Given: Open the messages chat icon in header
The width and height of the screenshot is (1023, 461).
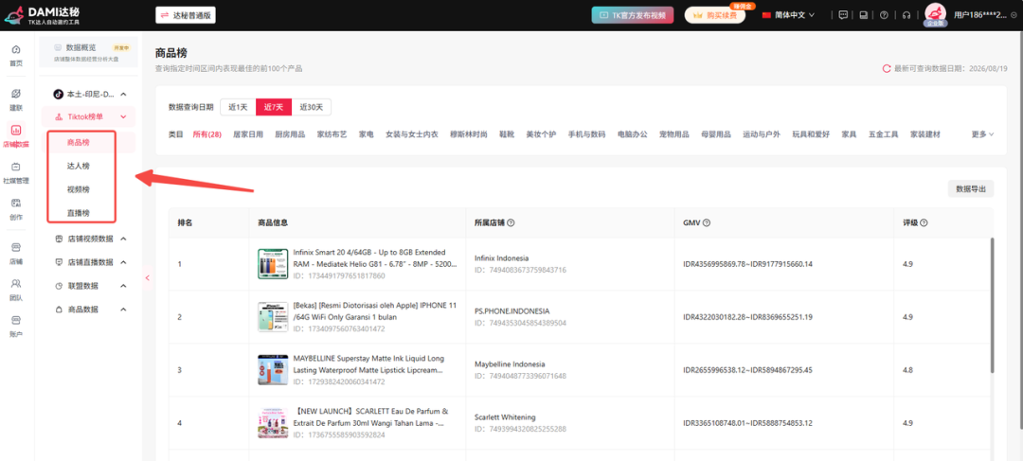Looking at the screenshot, I should (843, 15).
